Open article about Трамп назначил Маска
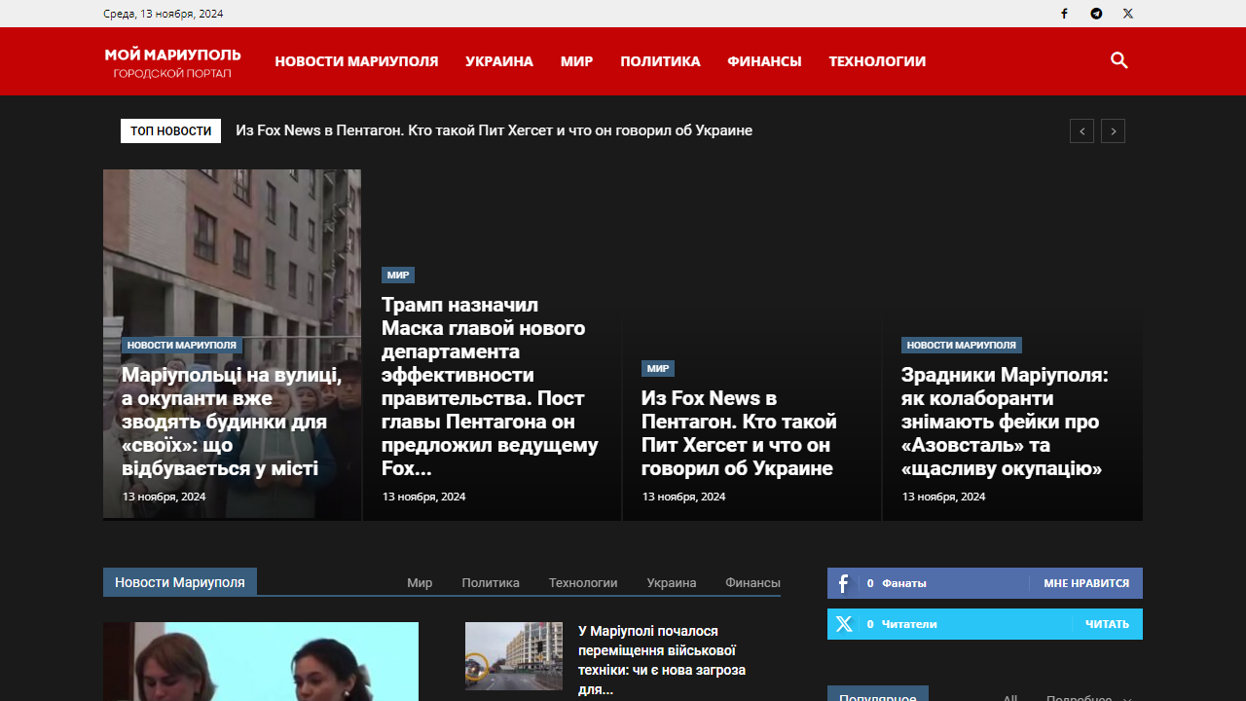This screenshot has height=701, width=1246. [490, 387]
